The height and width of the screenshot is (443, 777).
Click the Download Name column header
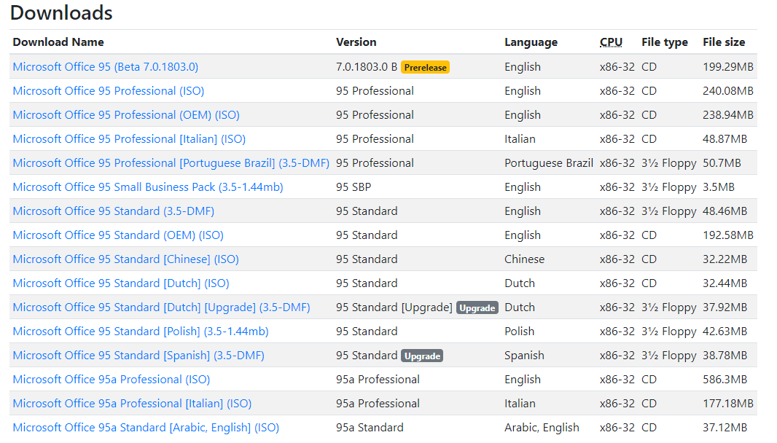(58, 42)
